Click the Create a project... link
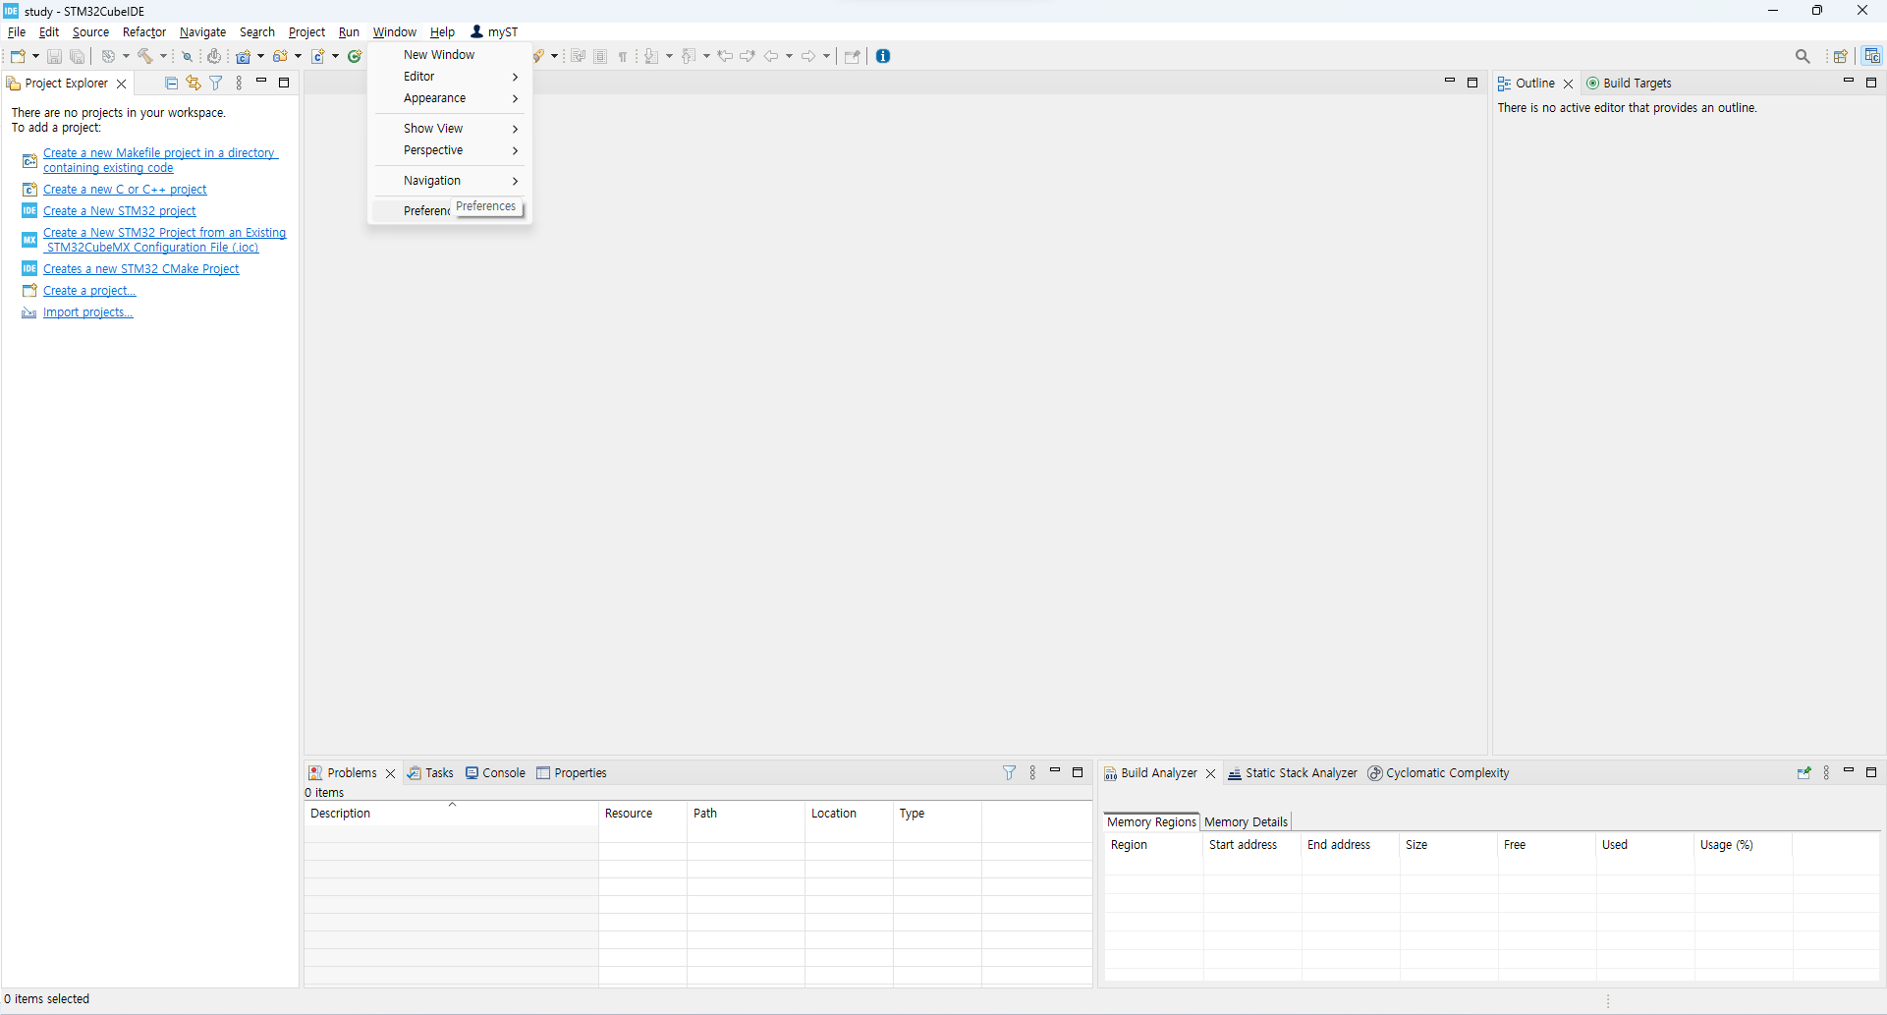The width and height of the screenshot is (1887, 1015). pyautogui.click(x=89, y=291)
